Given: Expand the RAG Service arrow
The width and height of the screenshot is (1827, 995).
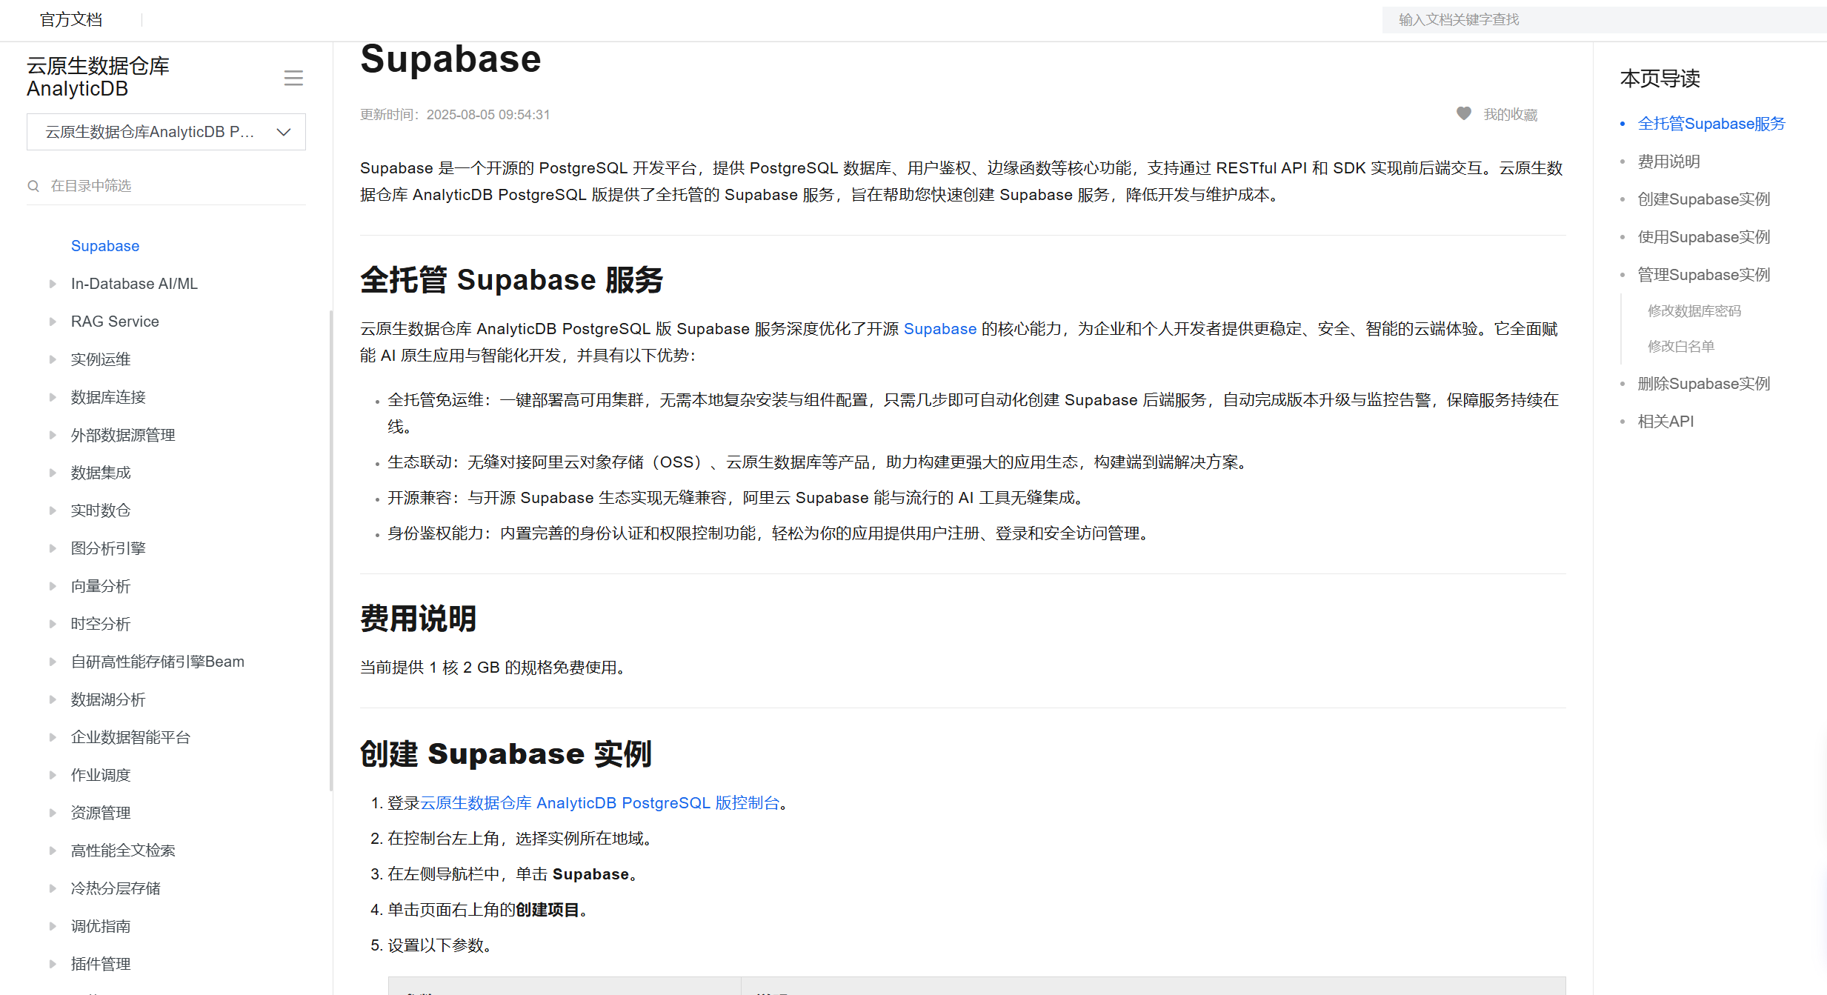Looking at the screenshot, I should [x=53, y=322].
